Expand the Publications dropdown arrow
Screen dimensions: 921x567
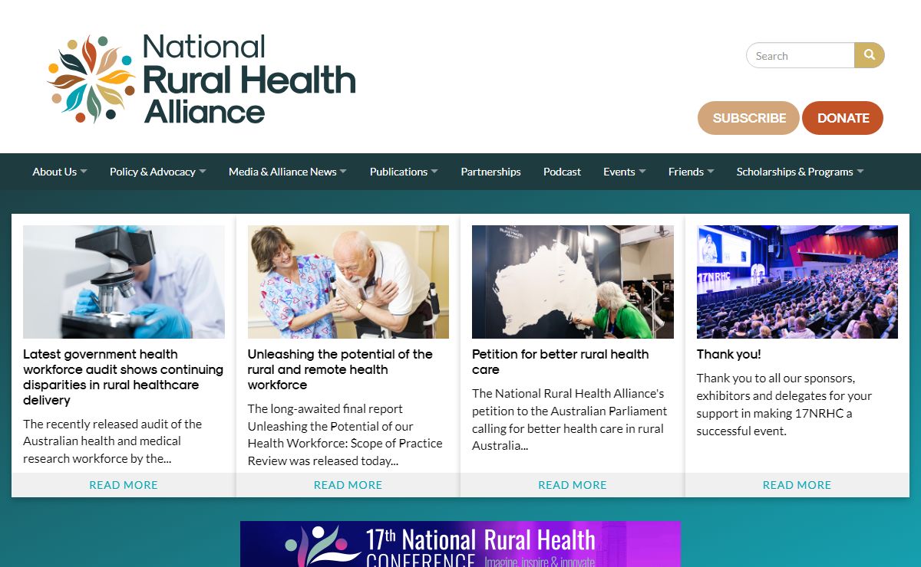click(434, 172)
